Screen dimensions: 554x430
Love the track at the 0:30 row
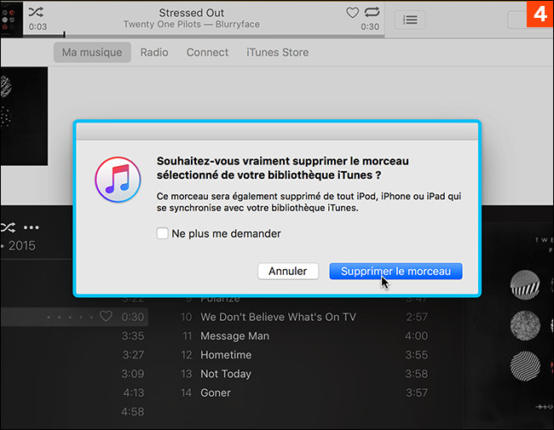click(x=106, y=317)
